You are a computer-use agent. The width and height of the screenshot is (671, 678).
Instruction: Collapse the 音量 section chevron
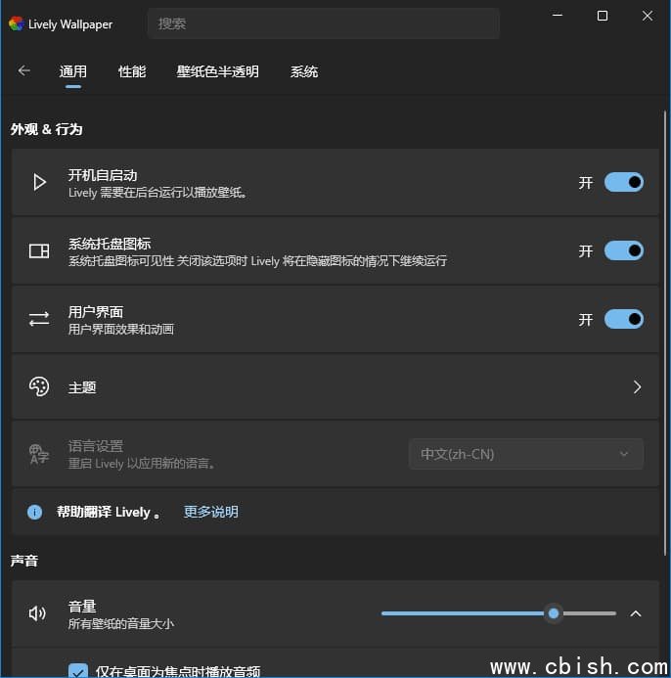point(636,613)
